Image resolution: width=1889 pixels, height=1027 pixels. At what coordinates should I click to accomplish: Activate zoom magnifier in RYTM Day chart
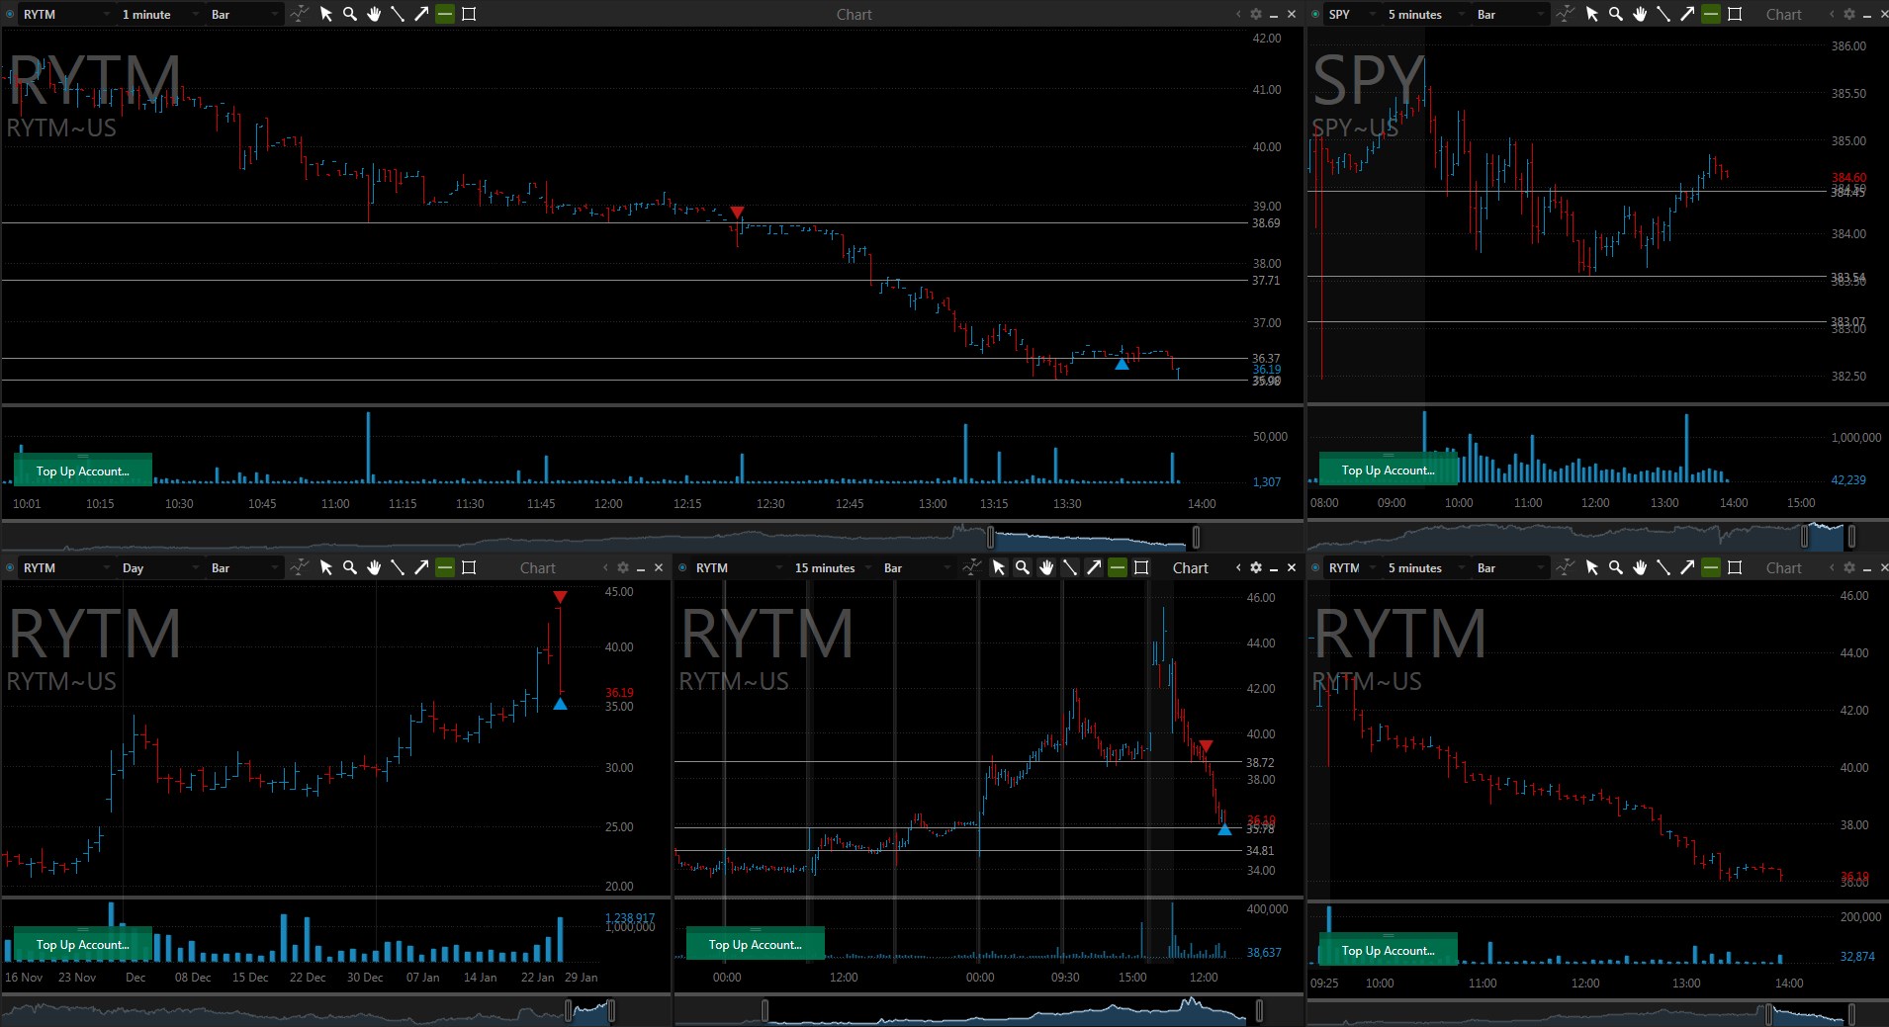click(350, 567)
